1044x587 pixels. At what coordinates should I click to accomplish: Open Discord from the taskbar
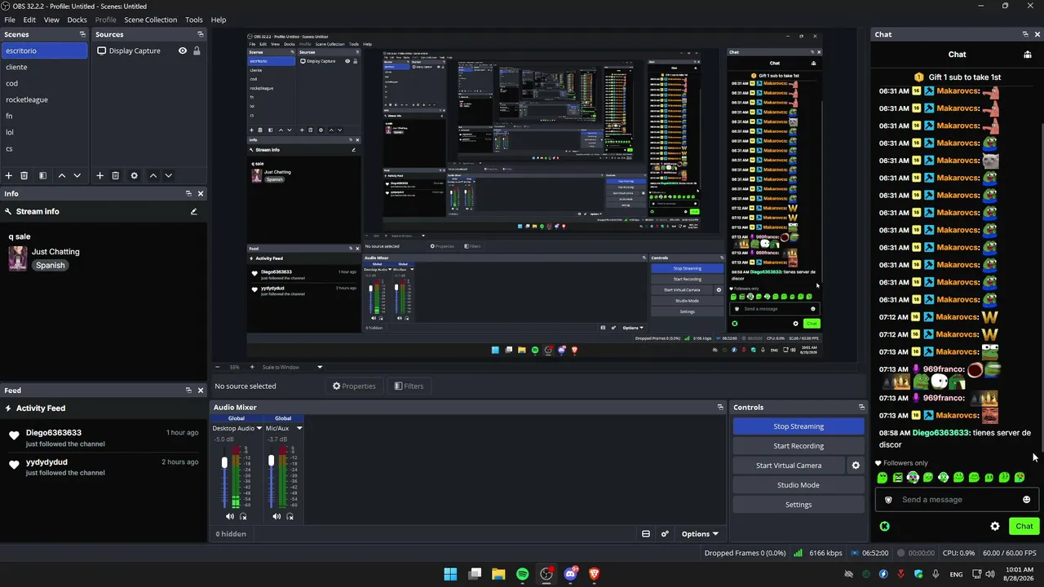coord(571,574)
